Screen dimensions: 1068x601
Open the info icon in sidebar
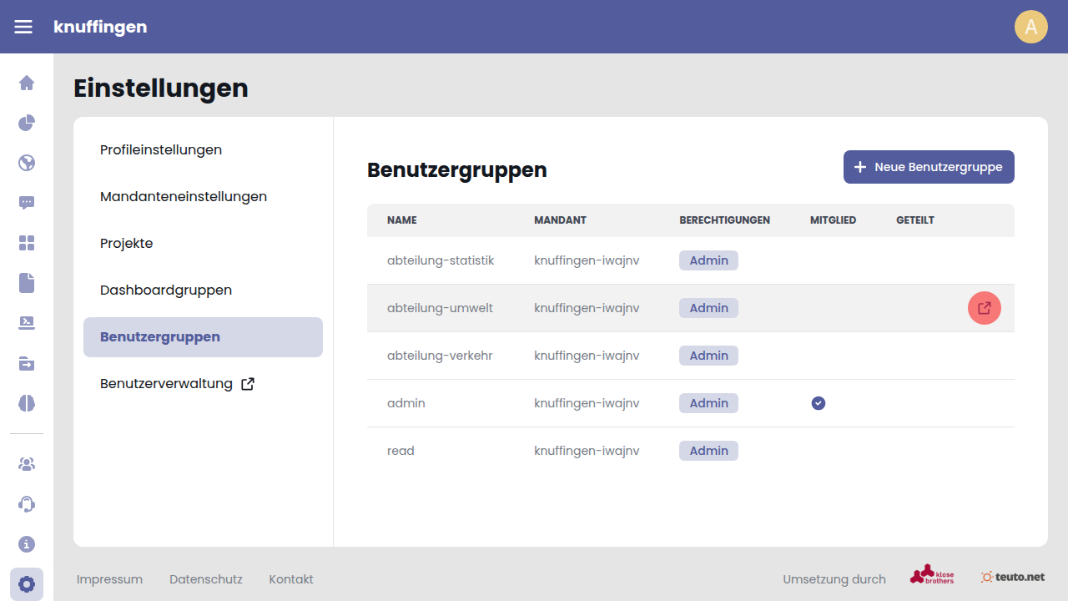coord(27,544)
